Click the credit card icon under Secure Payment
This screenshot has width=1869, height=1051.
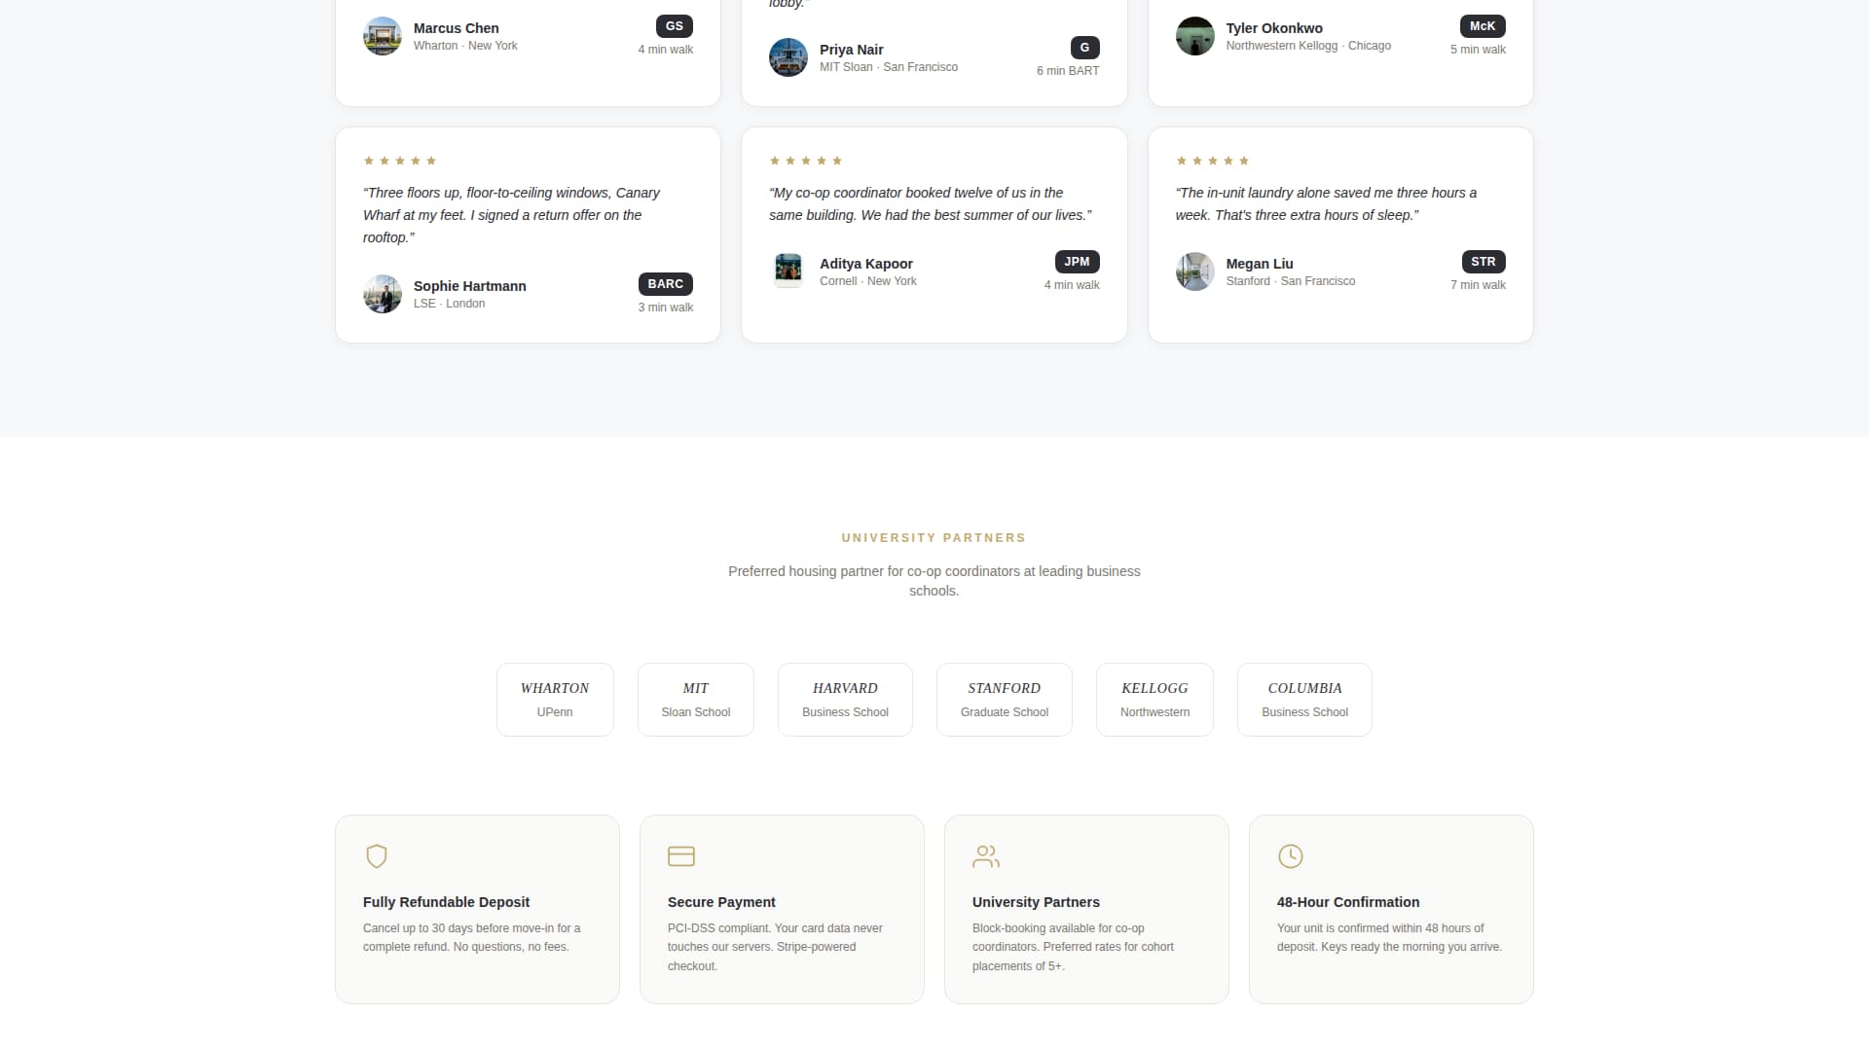(681, 856)
